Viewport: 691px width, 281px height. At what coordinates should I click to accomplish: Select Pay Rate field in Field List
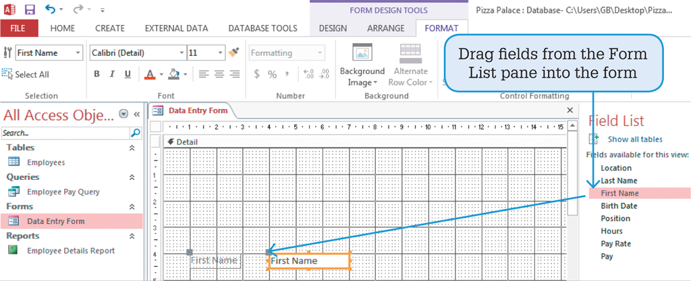(615, 244)
